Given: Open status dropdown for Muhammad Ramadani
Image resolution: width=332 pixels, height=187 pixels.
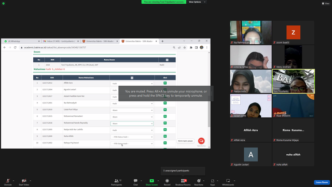Looking at the screenshot, I should tap(132, 117).
